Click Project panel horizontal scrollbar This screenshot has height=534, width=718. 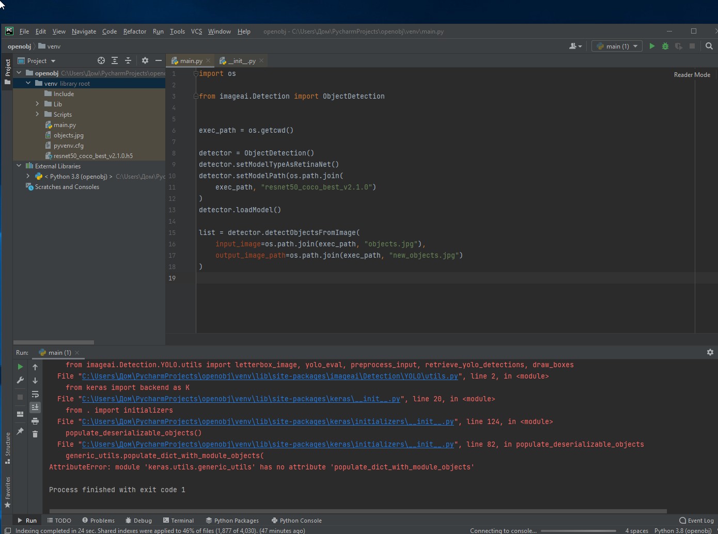[54, 342]
